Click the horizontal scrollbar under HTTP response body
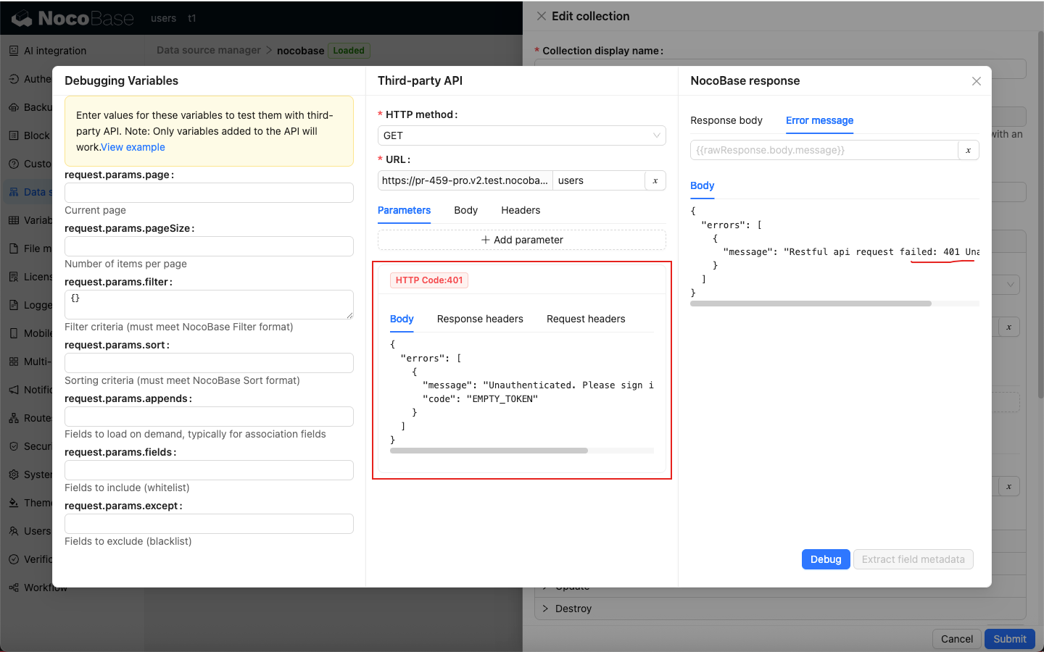 tap(489, 451)
